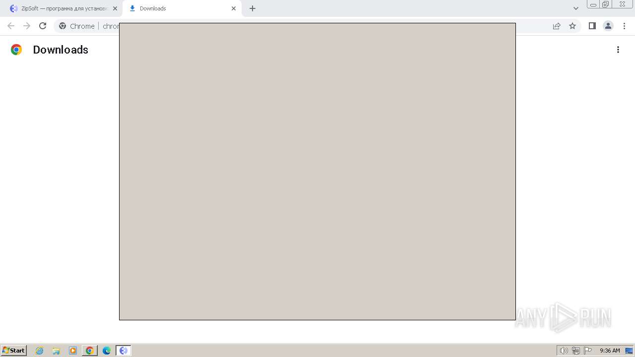Click the Chrome logo on Downloads page
635x357 pixels.
point(16,50)
